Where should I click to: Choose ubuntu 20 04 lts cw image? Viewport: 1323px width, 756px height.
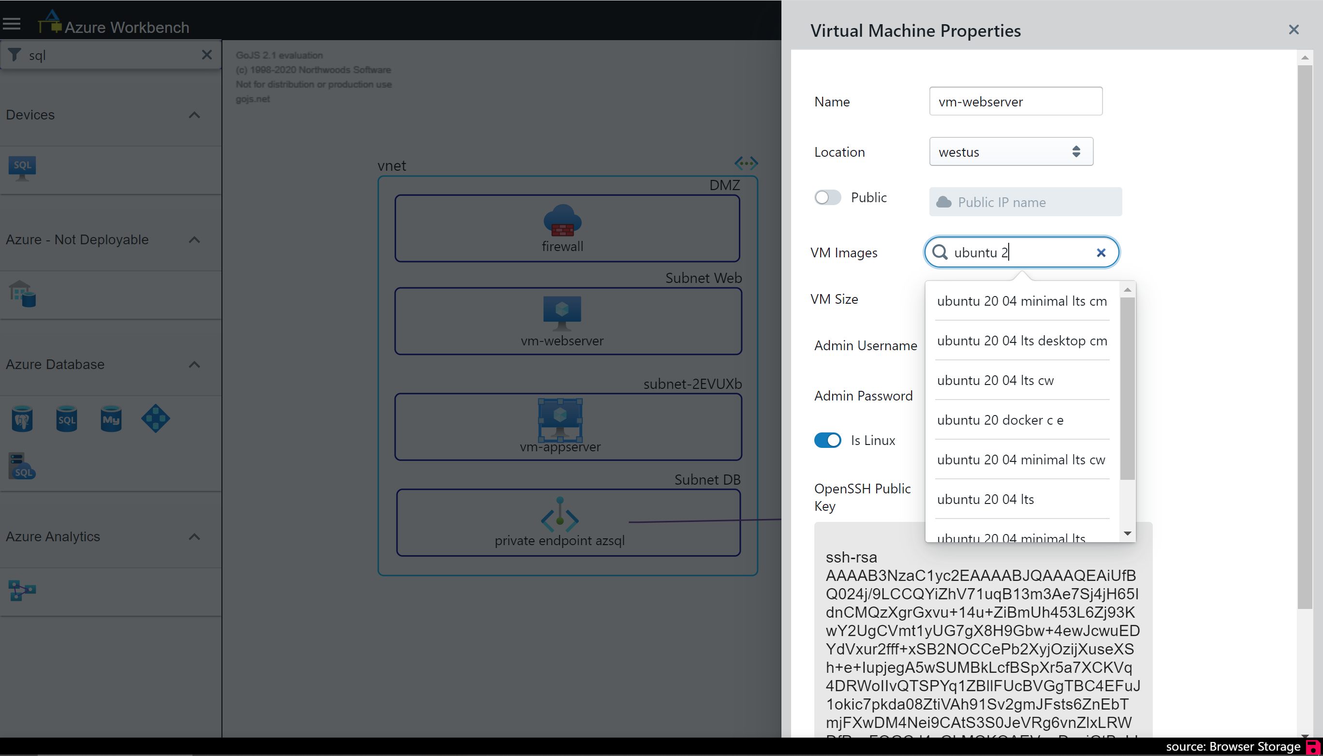pos(995,380)
